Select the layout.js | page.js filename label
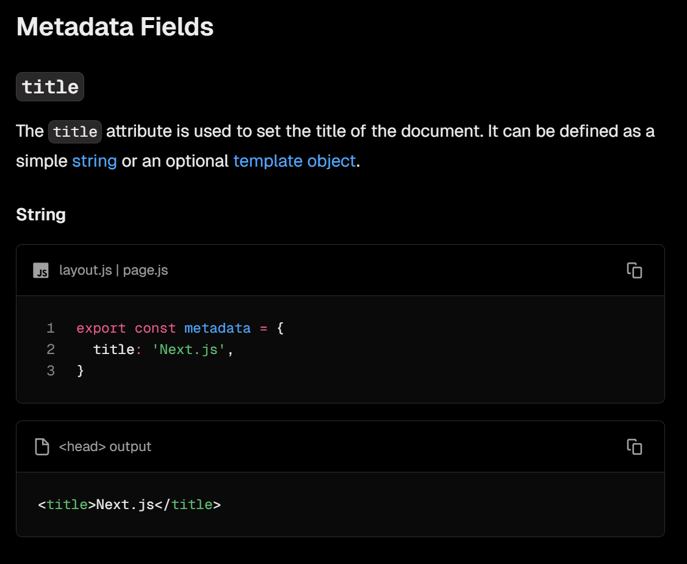Image resolution: width=687 pixels, height=564 pixels. (x=114, y=270)
